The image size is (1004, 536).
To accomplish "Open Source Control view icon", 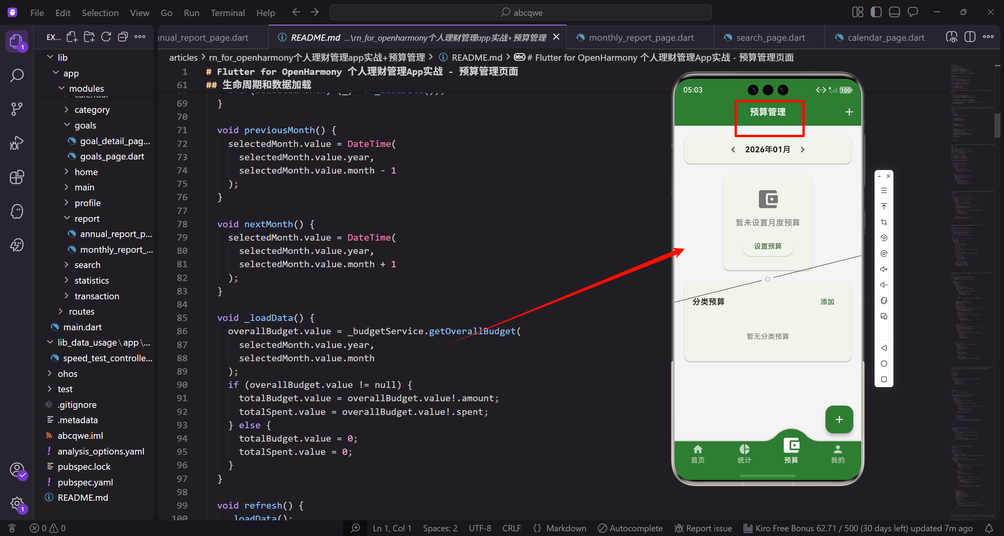I will (x=16, y=109).
